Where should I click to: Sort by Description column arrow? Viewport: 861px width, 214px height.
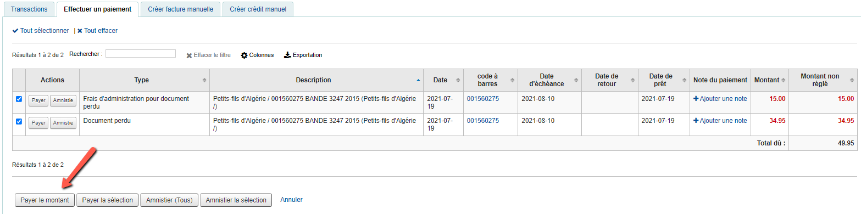point(418,80)
